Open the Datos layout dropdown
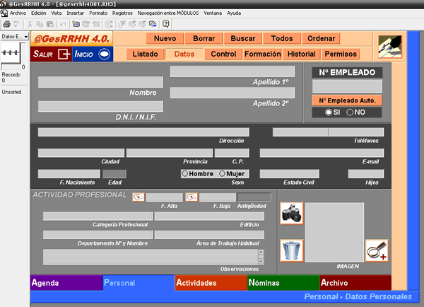Image resolution: width=424 pixels, height=307 pixels. pyautogui.click(x=14, y=36)
